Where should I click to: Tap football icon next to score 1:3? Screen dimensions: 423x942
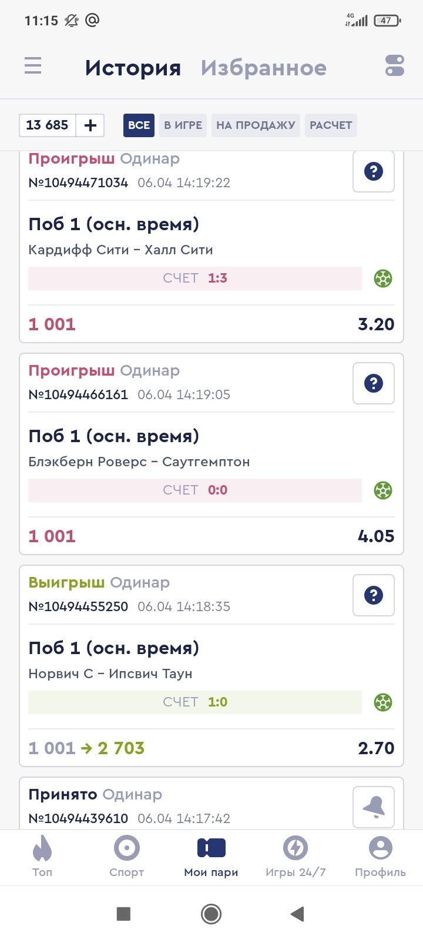[x=383, y=278]
